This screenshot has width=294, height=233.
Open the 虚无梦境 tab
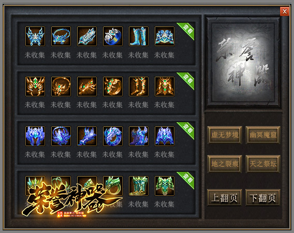point(225,135)
